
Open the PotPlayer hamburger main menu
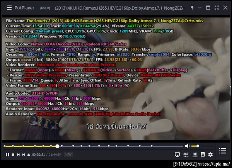[9, 8]
